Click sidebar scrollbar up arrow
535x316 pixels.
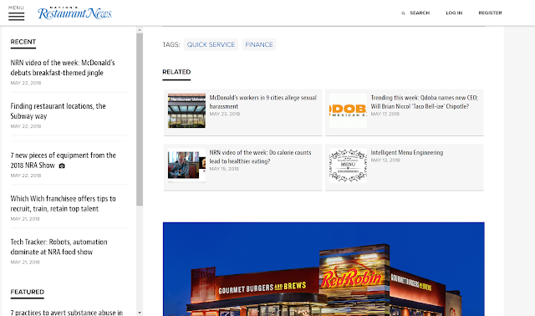point(140,30)
